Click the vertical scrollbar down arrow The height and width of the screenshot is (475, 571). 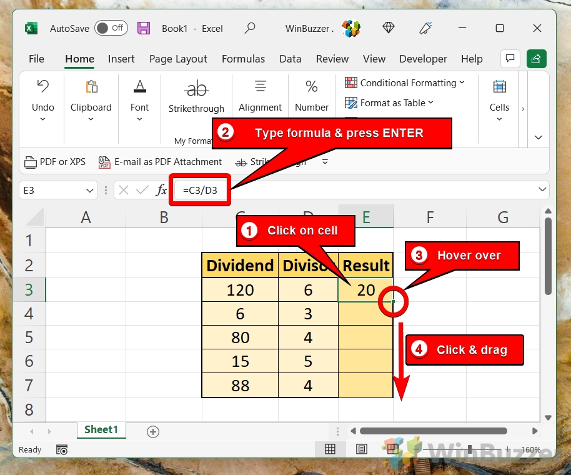coord(548,417)
